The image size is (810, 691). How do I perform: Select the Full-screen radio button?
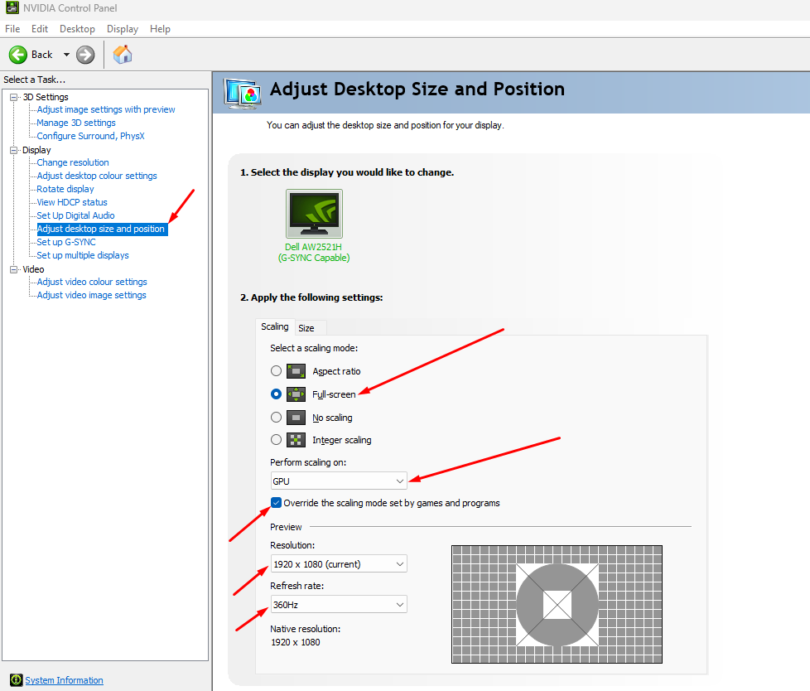pyautogui.click(x=277, y=394)
